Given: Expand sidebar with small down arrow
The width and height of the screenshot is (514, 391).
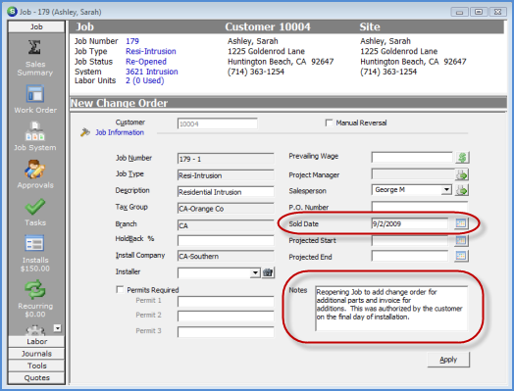Looking at the screenshot, I should [x=57, y=328].
